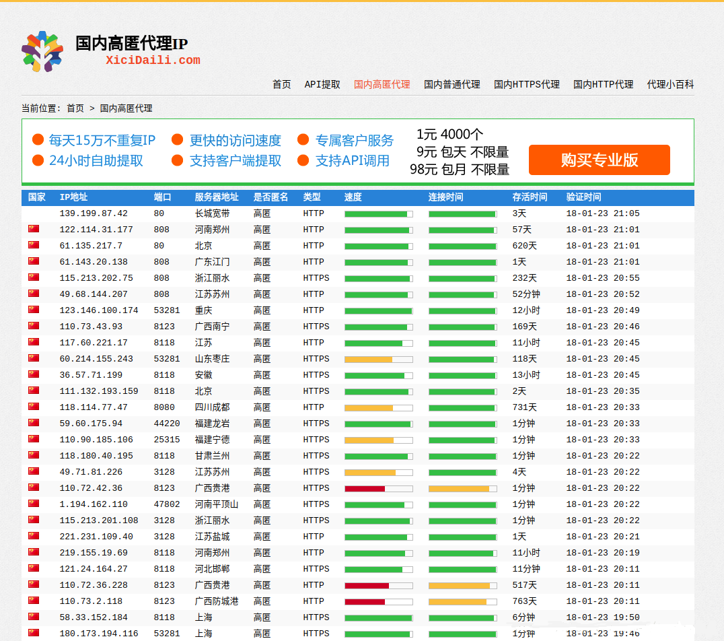Click China flag in 219.155.19.69 row
The width and height of the screenshot is (724, 641).
tap(34, 552)
